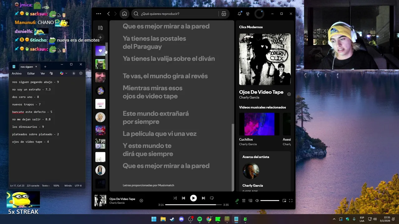This screenshot has width=399, height=224.
Task: Open the Cuchillos related music video
Action: click(x=259, y=124)
